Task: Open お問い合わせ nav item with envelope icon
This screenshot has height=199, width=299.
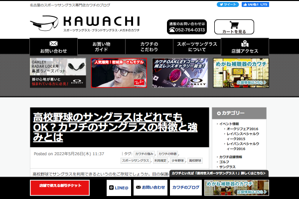Action: [x=54, y=47]
